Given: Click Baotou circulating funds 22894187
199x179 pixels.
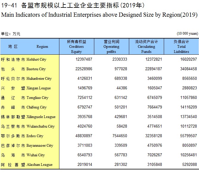Looking at the screenshot, I should coord(154,69).
